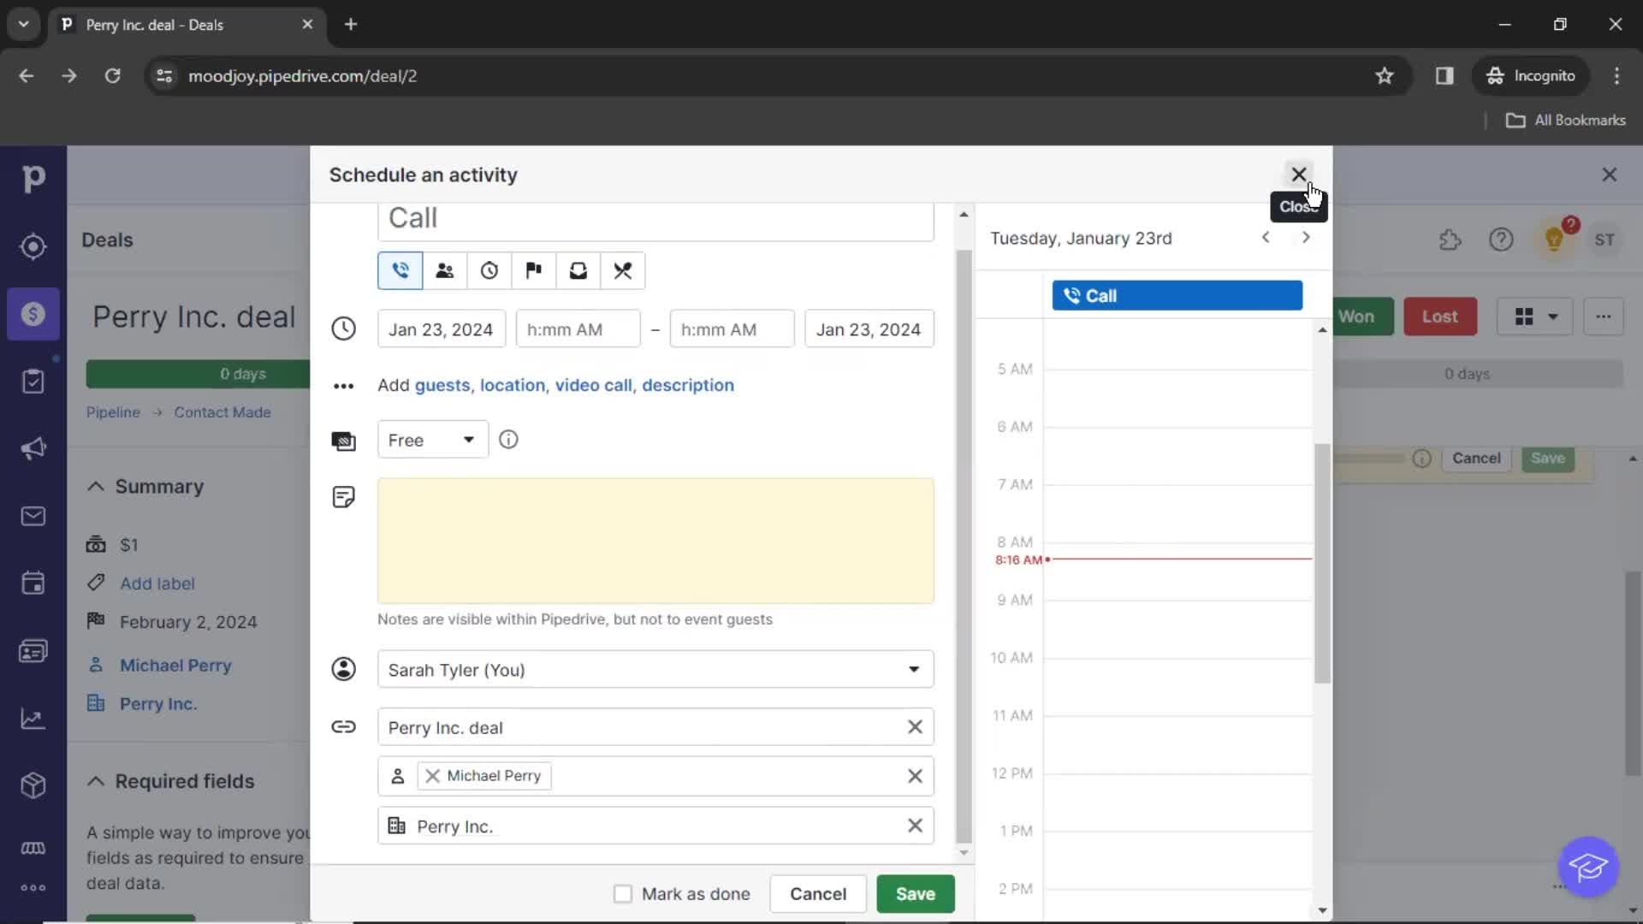Click the Save activity button
This screenshot has height=924, width=1643.
click(x=916, y=894)
